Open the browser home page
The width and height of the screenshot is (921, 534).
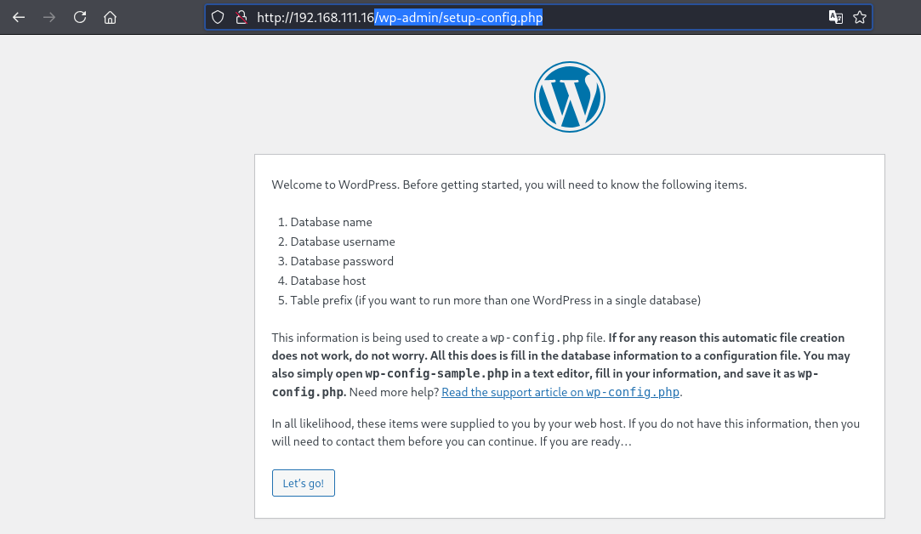pyautogui.click(x=110, y=18)
